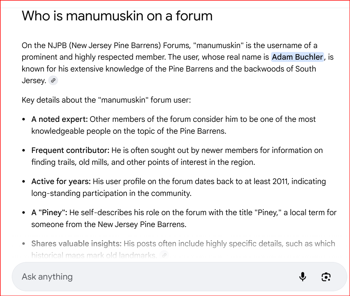Open the source link icon after "Jersey."
The width and height of the screenshot is (350, 296).
53,81
